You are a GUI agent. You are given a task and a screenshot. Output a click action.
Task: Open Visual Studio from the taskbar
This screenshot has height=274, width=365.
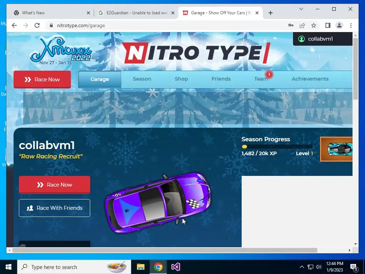(x=176, y=267)
